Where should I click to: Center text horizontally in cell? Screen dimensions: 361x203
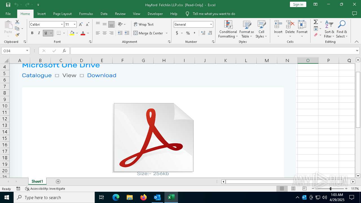(105, 33)
